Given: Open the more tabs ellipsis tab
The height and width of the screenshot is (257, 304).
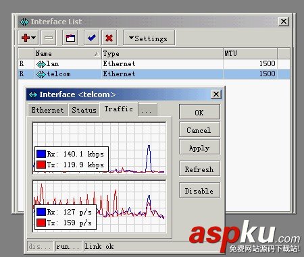Looking at the screenshot, I should (147, 110).
